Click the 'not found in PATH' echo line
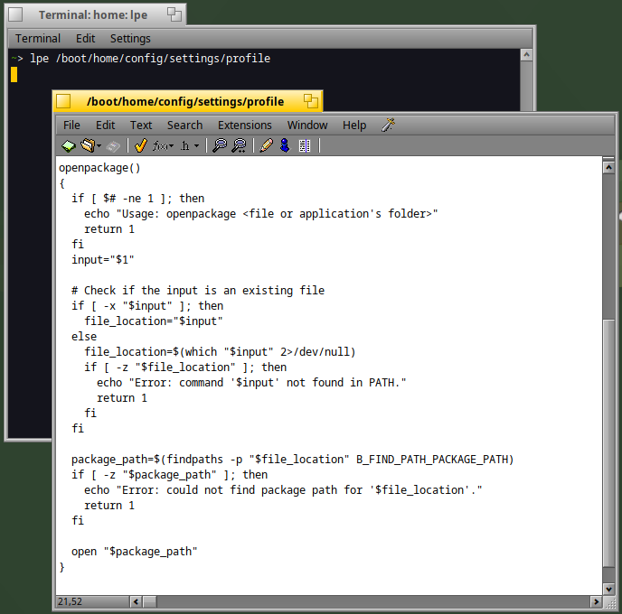 [251, 383]
